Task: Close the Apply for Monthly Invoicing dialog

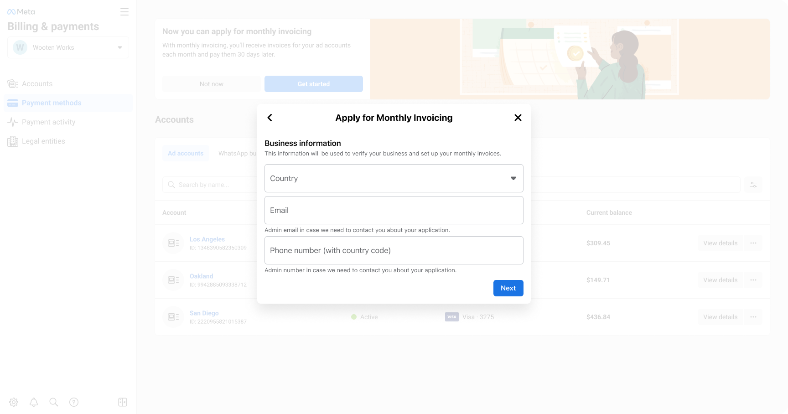Action: 518,118
